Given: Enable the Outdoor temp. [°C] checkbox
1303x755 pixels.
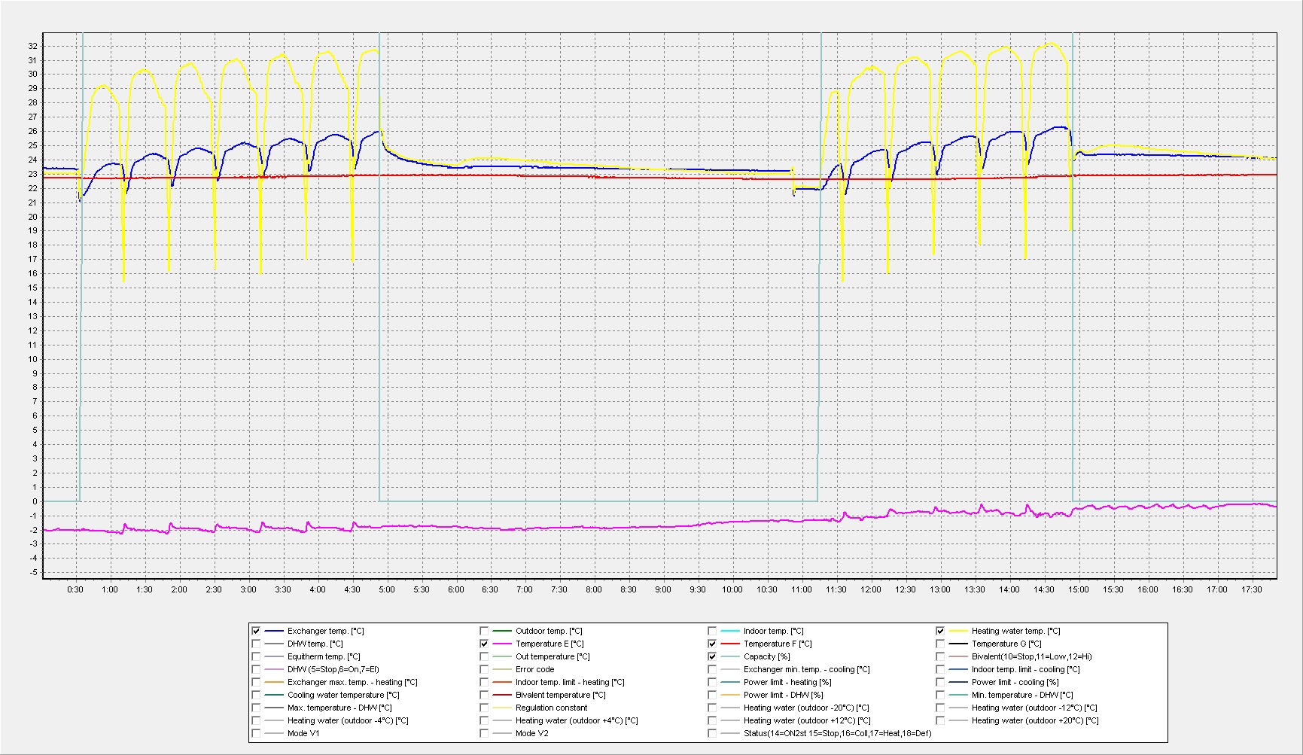Looking at the screenshot, I should 484,631.
